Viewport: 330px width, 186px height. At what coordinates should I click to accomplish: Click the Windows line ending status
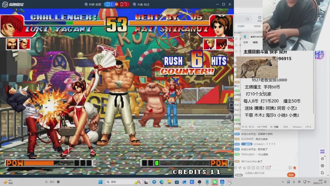[297, 127]
